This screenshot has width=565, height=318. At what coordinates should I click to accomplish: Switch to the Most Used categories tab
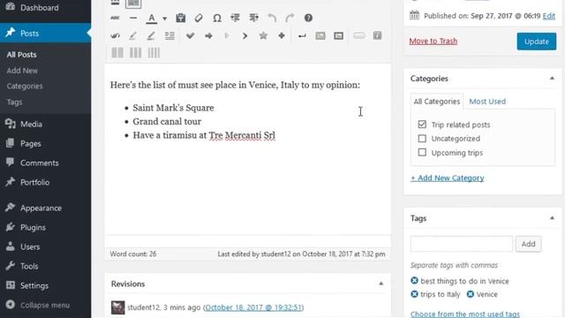pyautogui.click(x=487, y=102)
